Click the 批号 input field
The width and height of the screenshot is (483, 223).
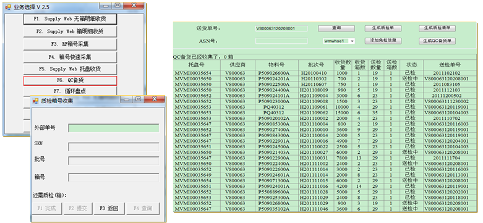coord(114,161)
